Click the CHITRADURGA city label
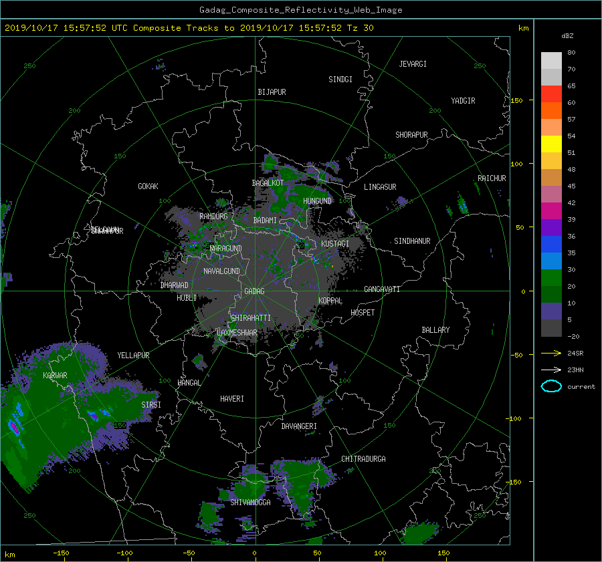Image resolution: width=602 pixels, height=562 pixels. (x=364, y=459)
